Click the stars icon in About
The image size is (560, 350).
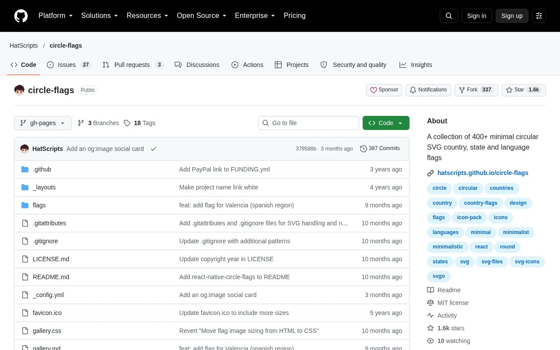[x=430, y=328]
